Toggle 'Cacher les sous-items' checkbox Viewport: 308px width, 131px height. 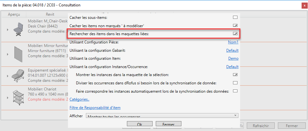[235, 17]
